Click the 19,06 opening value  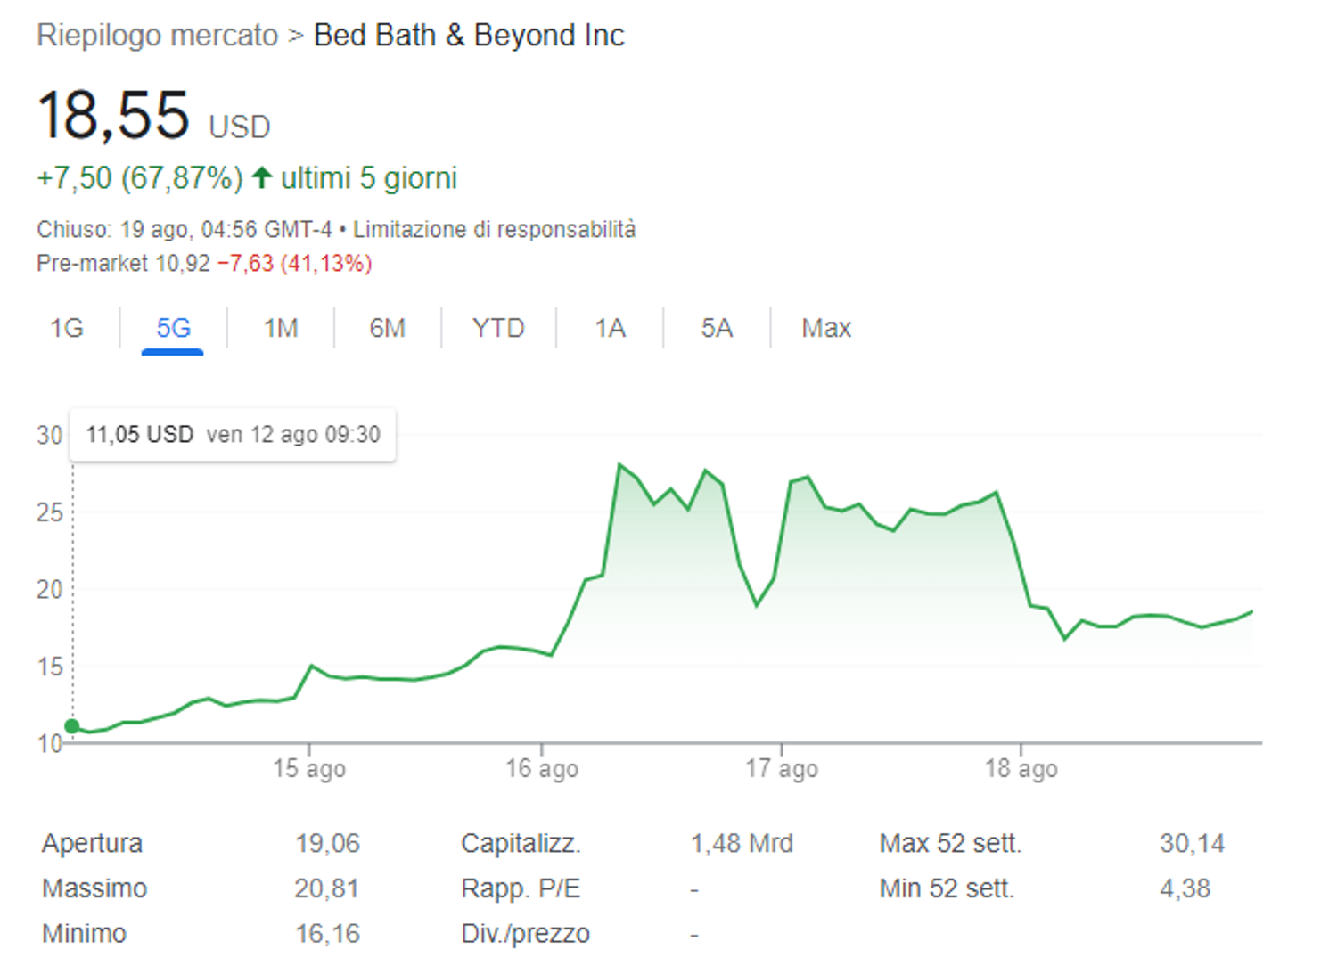[328, 843]
